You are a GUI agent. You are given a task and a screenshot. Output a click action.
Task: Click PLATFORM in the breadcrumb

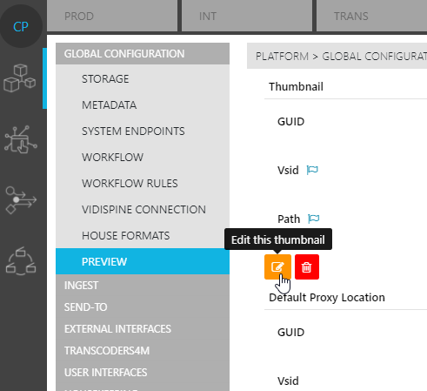(282, 57)
